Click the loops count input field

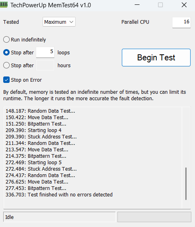coord(45,52)
